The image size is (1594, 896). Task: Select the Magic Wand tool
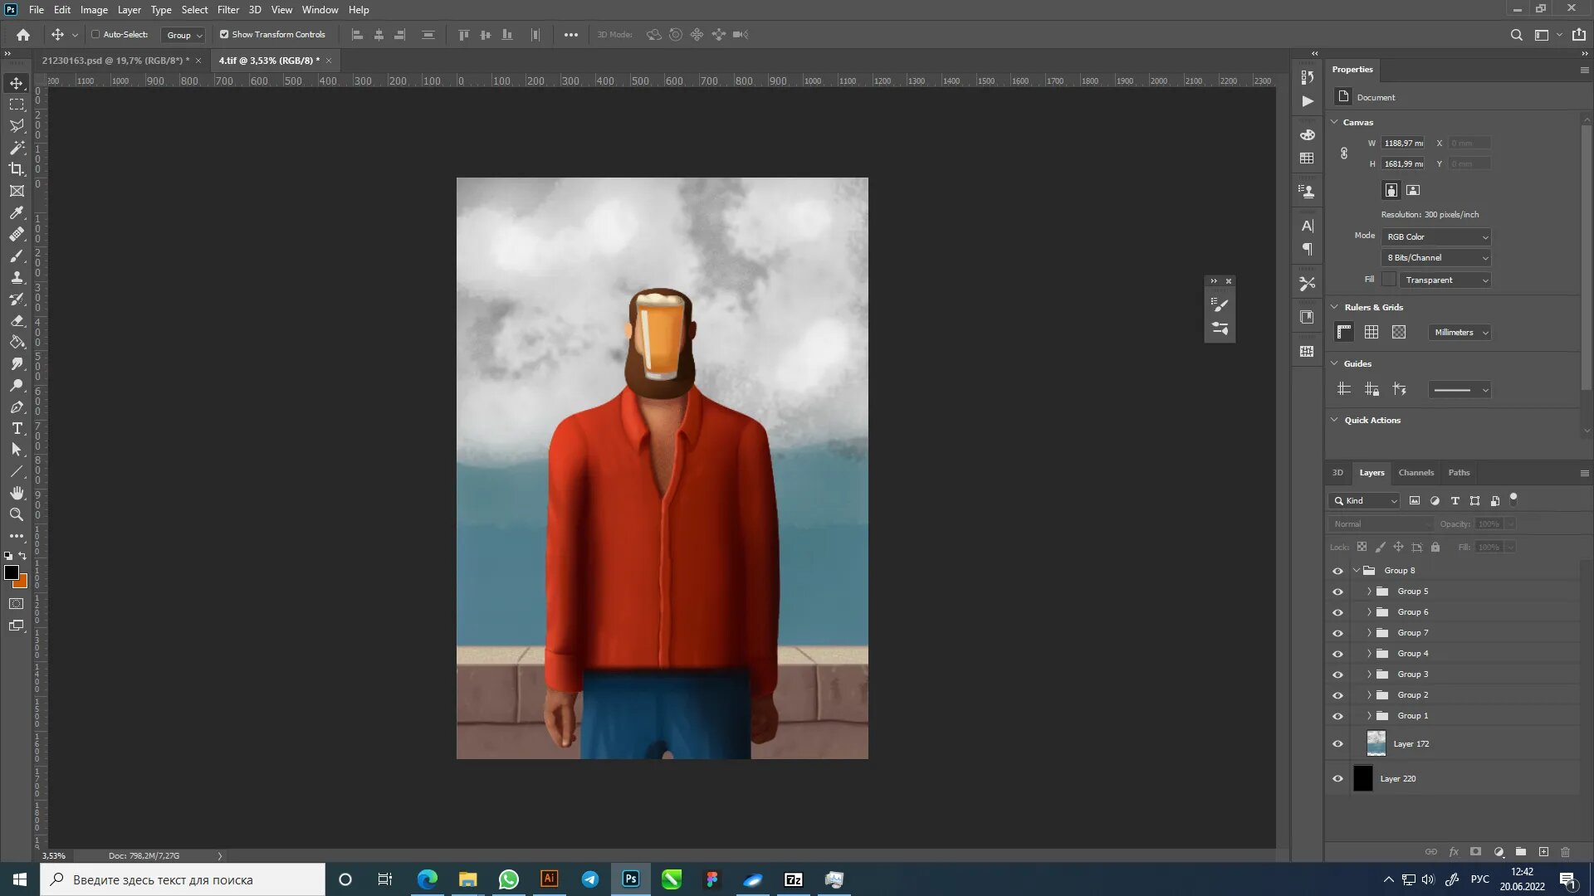tap(17, 148)
